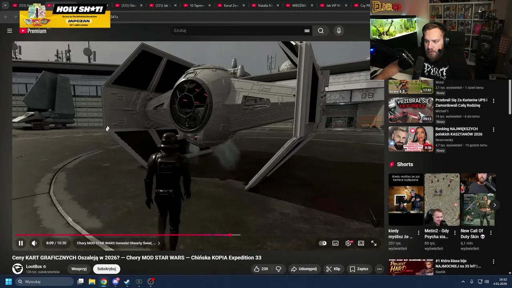Image resolution: width=512 pixels, height=288 pixels.
Task: Open more actions menu beside Zapisz
Action: point(379,269)
